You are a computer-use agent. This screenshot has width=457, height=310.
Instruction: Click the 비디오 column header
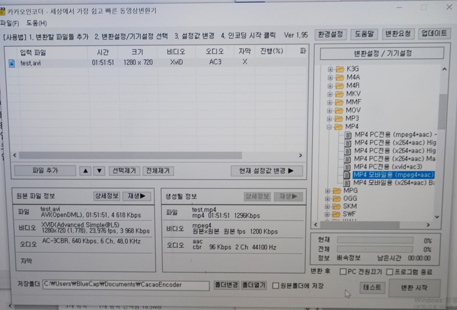(x=176, y=52)
